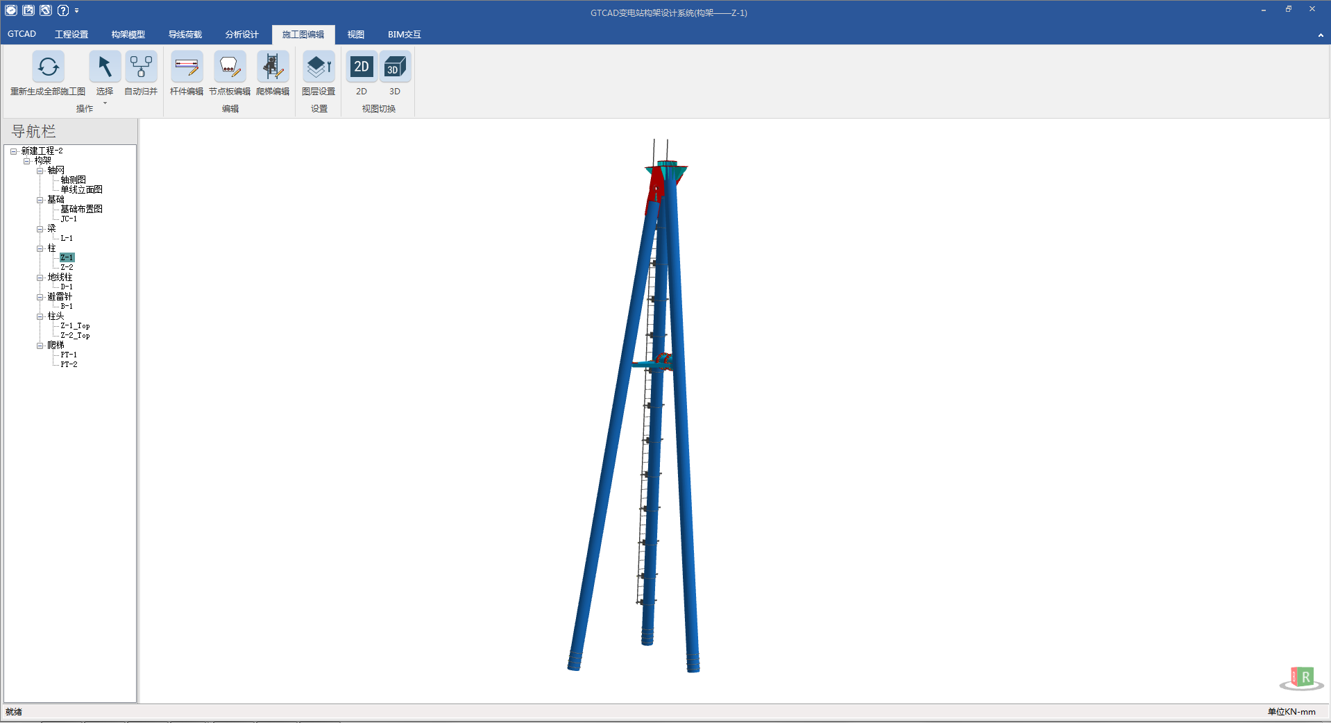
Task: Collapse the ribbon with the top-right chevron
Action: click(1320, 35)
